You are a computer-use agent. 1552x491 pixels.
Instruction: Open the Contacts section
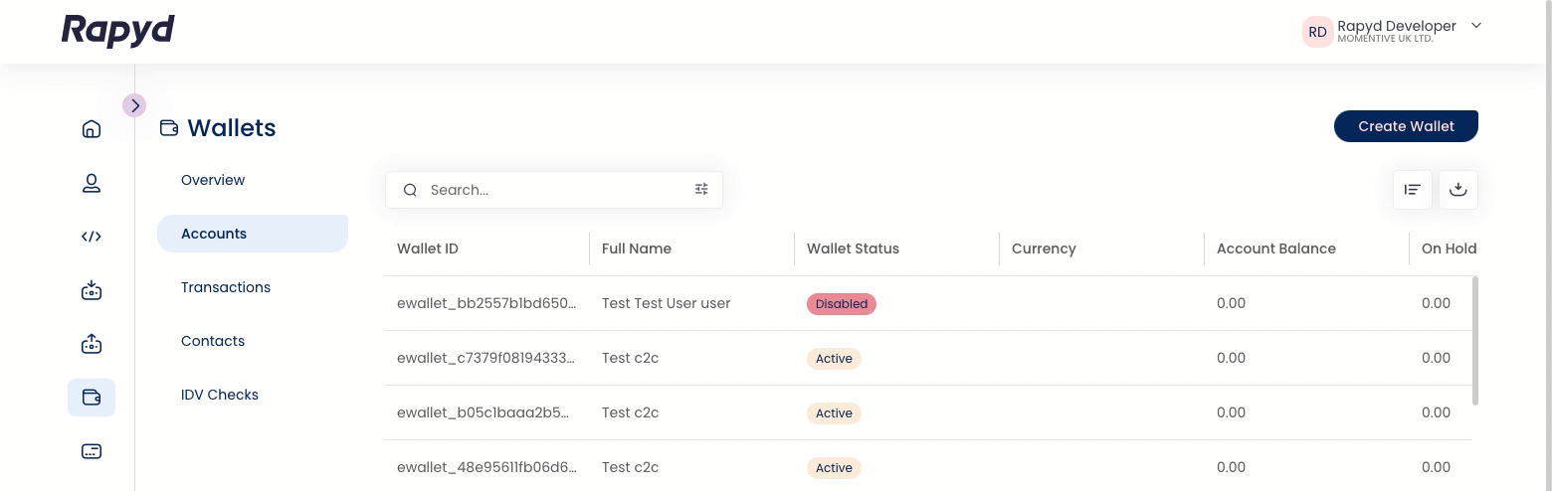coord(213,341)
